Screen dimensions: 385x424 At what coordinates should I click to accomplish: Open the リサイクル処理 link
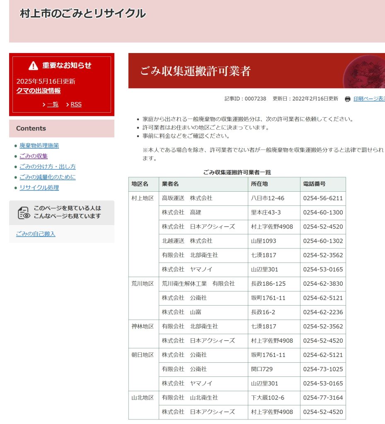point(39,188)
